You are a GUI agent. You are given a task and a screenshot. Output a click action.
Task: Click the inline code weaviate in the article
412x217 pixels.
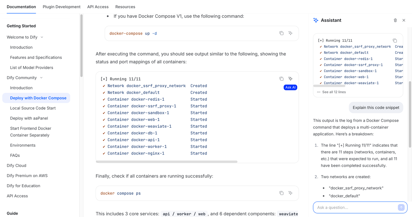coord(288,214)
